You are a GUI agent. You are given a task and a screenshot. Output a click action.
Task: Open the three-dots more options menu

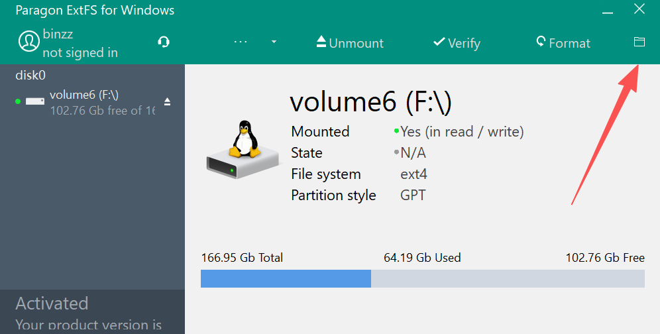pos(241,42)
